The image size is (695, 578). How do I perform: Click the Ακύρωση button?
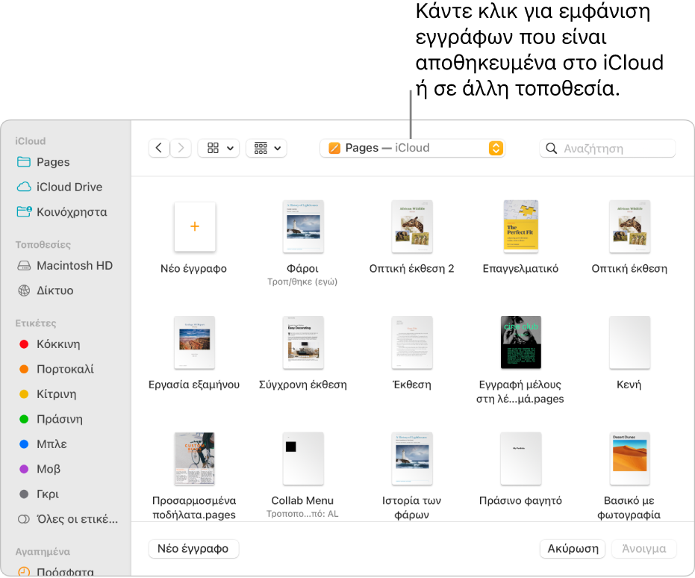tap(573, 549)
